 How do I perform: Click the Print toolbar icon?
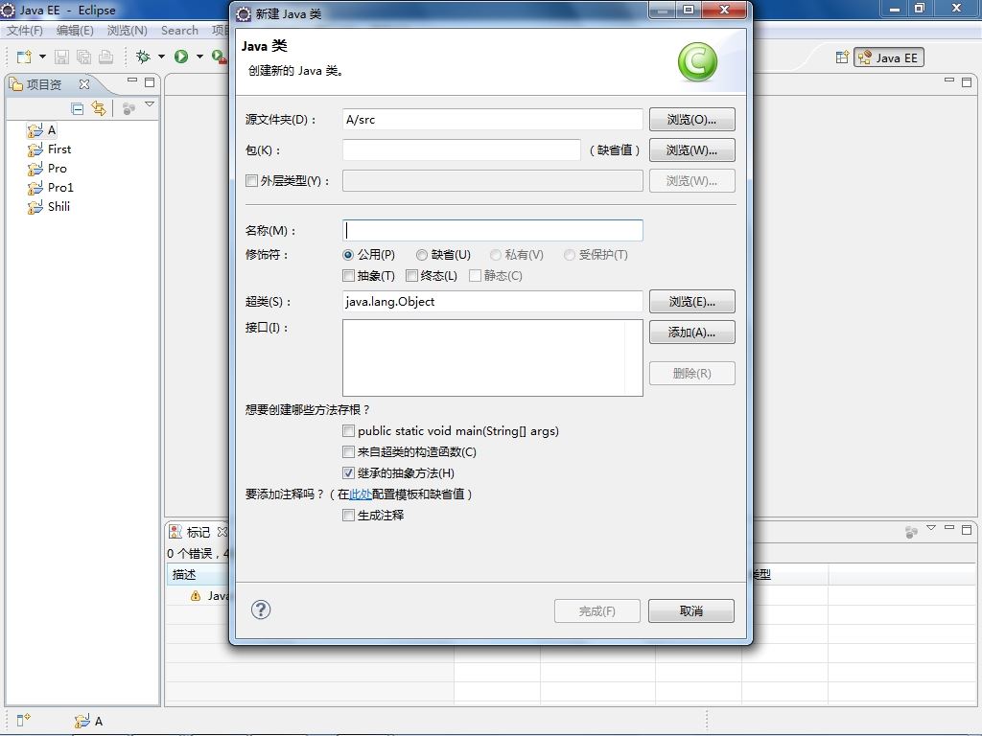point(105,57)
